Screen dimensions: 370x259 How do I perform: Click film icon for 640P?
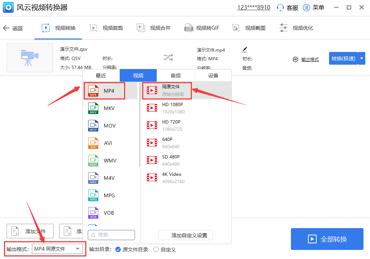point(152,143)
